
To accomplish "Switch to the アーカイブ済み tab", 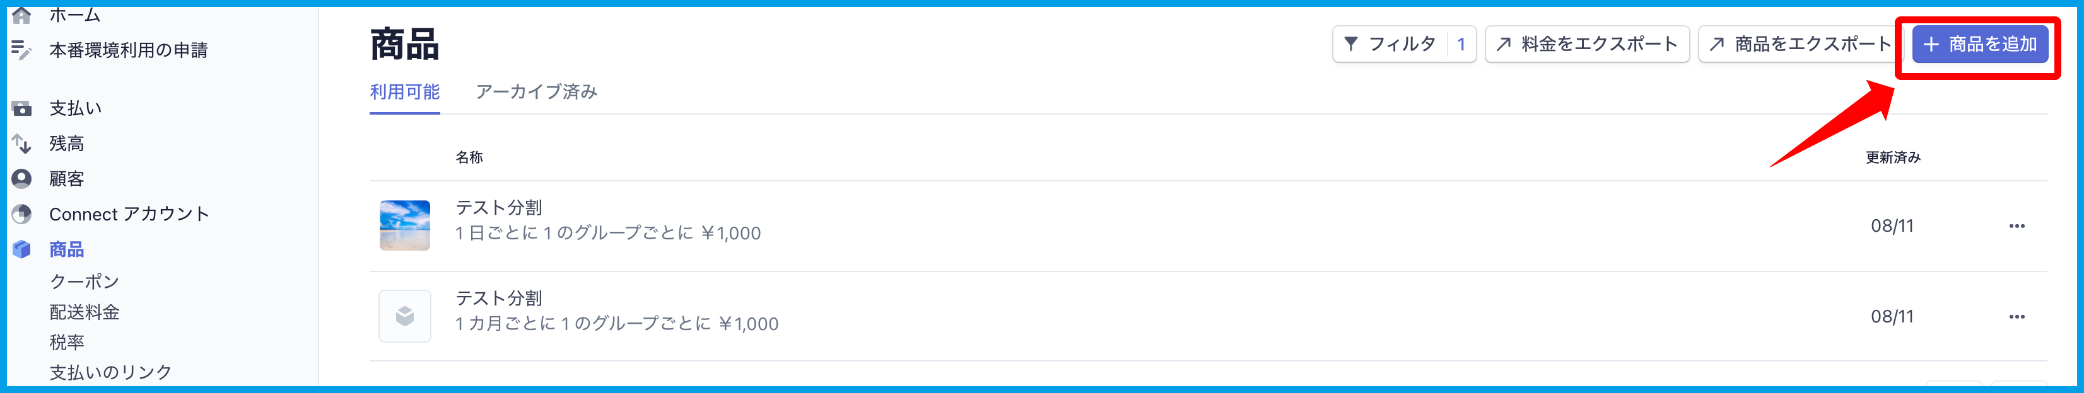I will click(x=536, y=92).
